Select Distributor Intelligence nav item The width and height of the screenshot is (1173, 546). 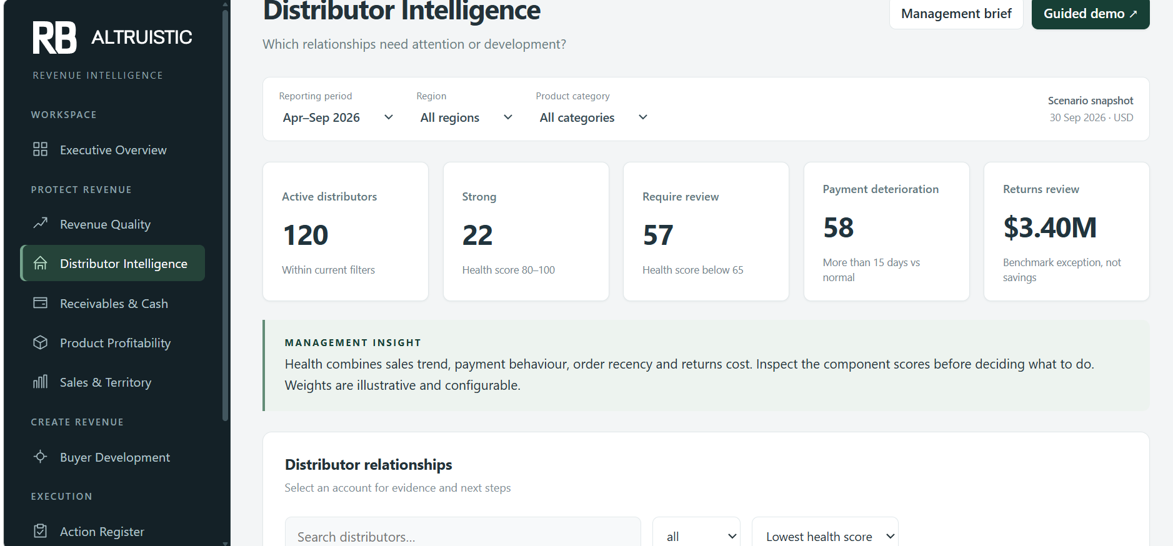pos(113,263)
